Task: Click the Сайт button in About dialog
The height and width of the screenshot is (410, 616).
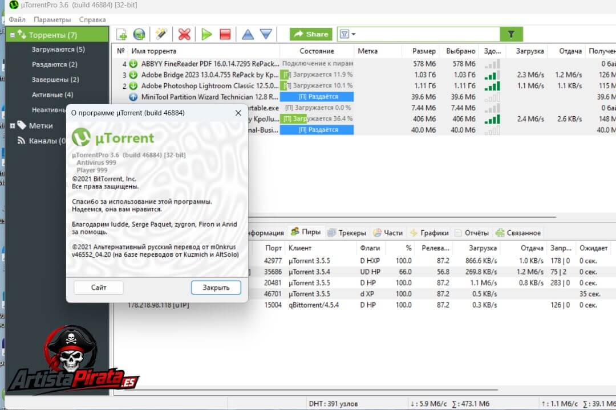Action: tap(99, 288)
